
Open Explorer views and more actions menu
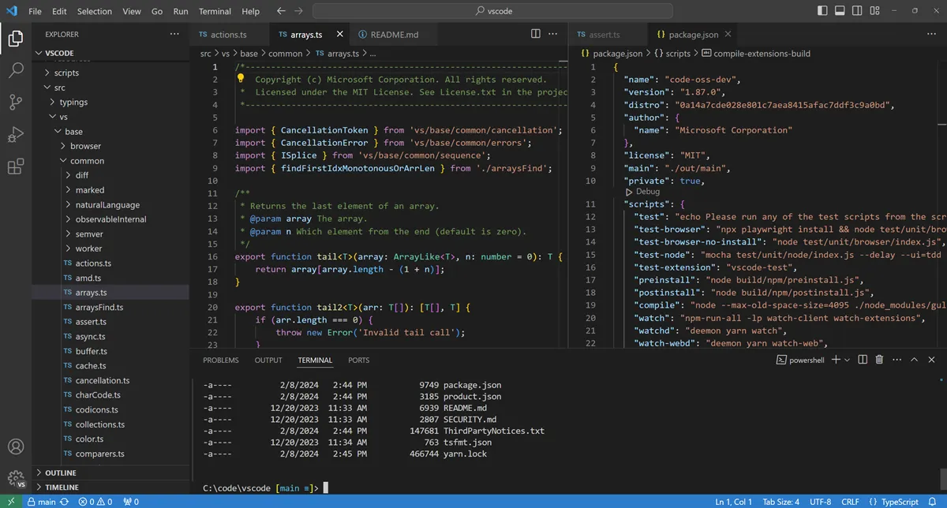(x=174, y=35)
